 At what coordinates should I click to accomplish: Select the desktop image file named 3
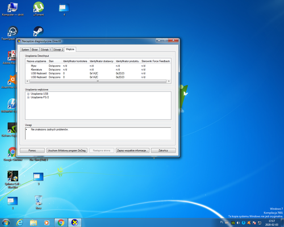coord(39,179)
